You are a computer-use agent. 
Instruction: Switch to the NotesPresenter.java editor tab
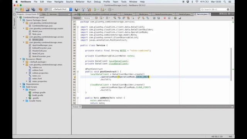163,14
